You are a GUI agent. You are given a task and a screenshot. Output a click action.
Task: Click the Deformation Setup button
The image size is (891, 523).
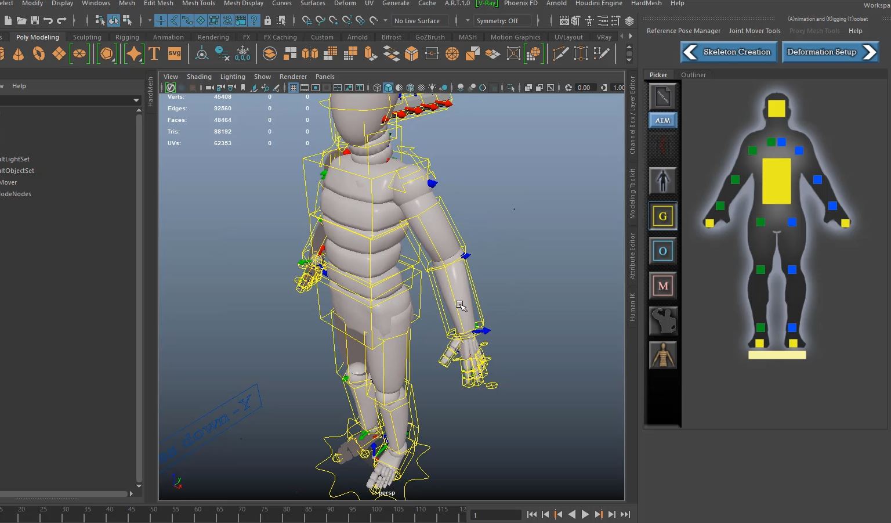pyautogui.click(x=830, y=52)
